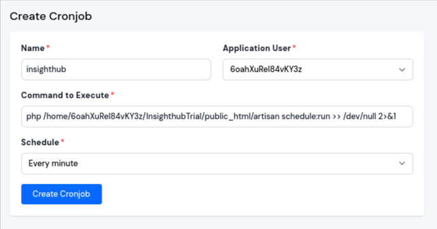Click the chevron arrow in Application User
Image resolution: width=437 pixels, height=229 pixels.
pos(402,69)
